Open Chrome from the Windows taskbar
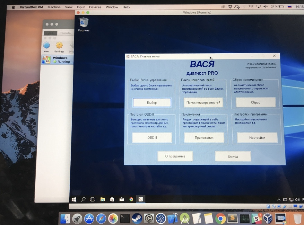 coord(131,199)
